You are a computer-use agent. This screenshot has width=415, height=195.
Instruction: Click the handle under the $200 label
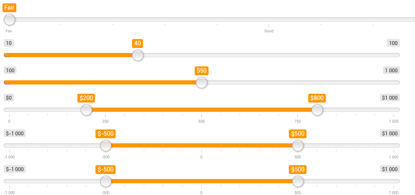[86, 110]
